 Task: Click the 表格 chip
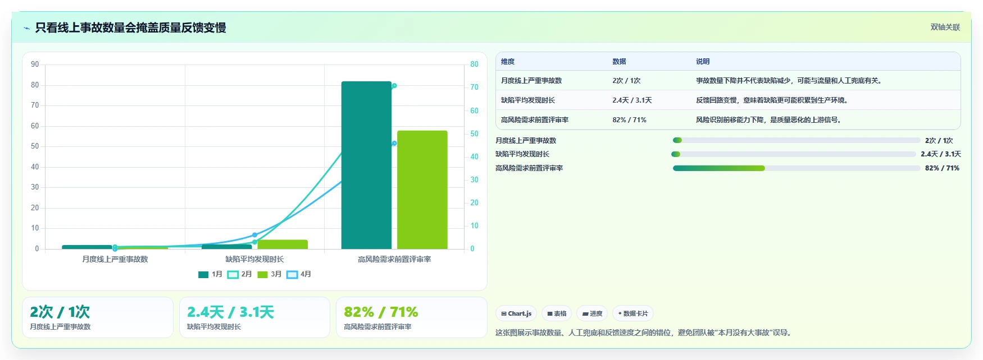click(x=557, y=313)
